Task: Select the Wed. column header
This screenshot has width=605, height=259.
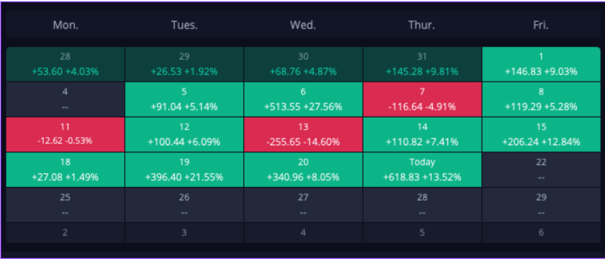Action: [303, 25]
